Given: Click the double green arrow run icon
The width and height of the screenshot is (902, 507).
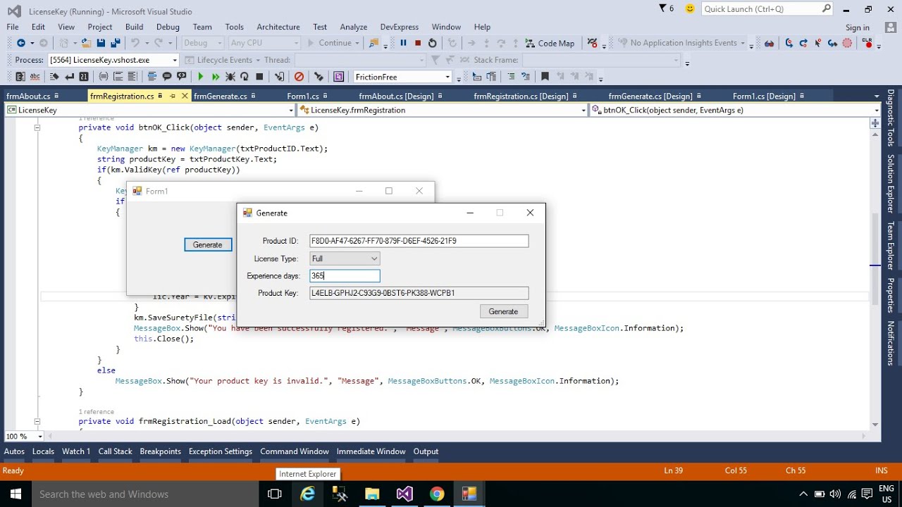Looking at the screenshot, I should click(x=216, y=77).
